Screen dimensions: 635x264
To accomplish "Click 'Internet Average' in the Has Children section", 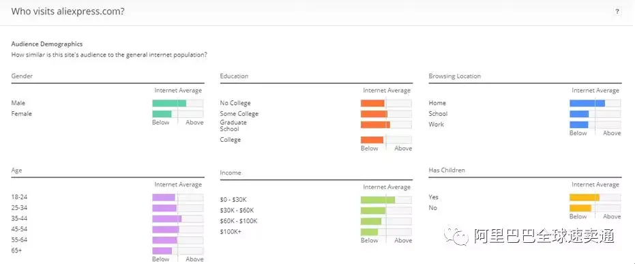I will tap(595, 185).
